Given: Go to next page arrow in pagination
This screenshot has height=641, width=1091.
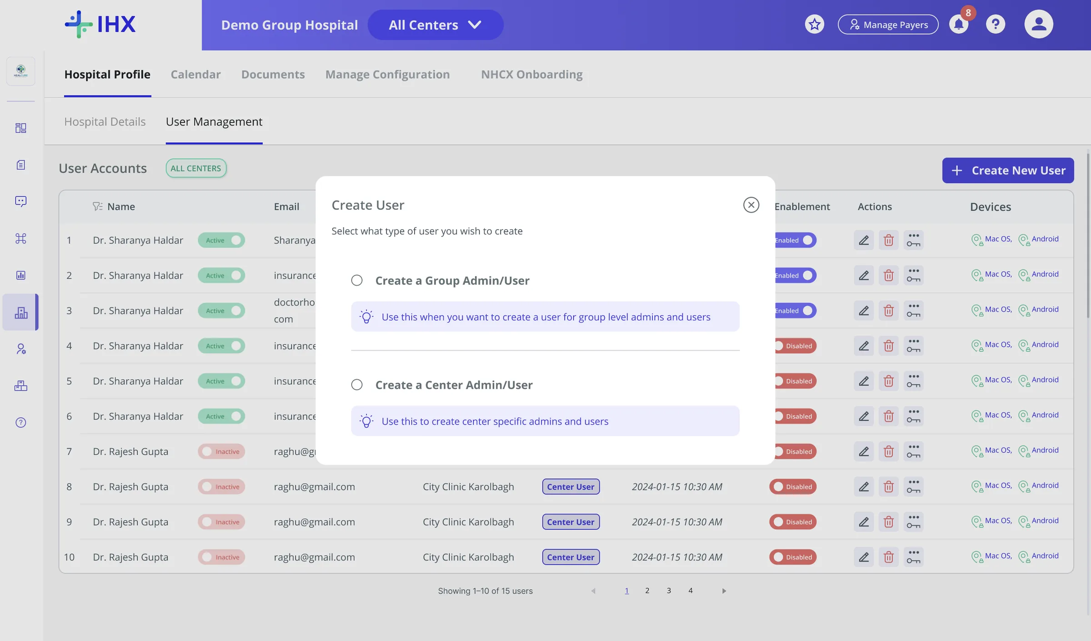Looking at the screenshot, I should point(724,591).
